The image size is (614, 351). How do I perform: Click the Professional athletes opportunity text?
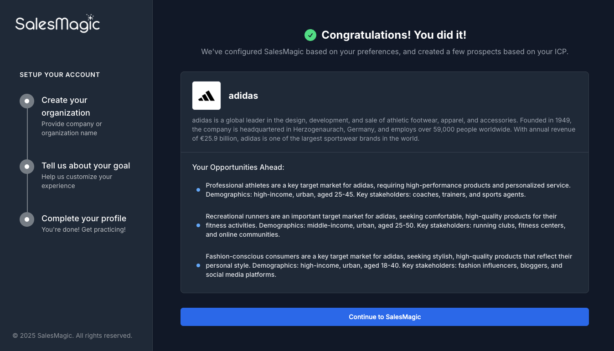click(388, 190)
